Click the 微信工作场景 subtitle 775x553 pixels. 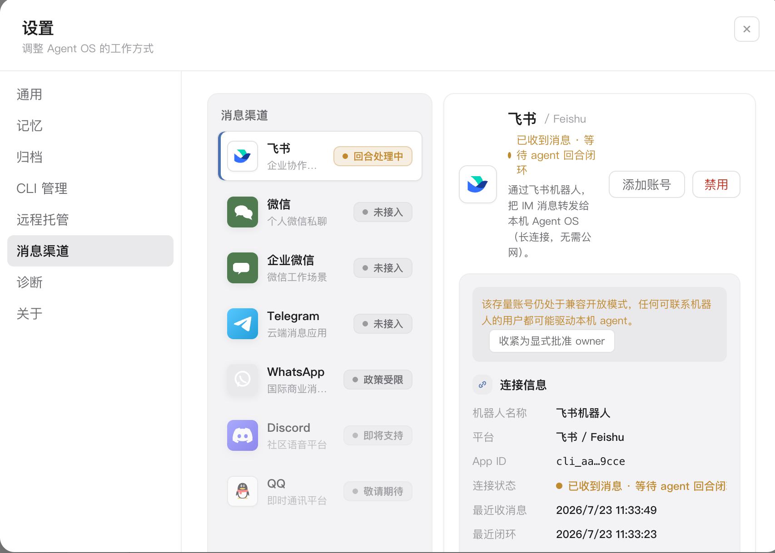tap(297, 277)
